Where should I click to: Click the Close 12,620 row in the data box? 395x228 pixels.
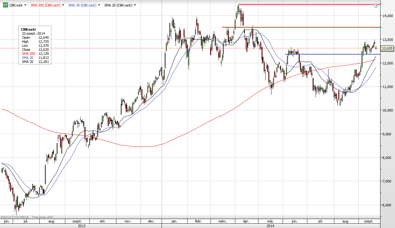(35, 50)
